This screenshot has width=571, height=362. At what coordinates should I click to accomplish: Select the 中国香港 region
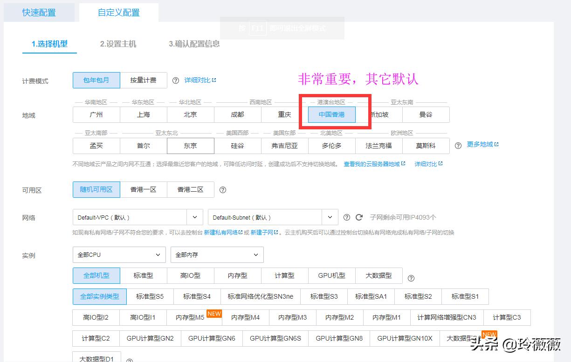point(330,114)
